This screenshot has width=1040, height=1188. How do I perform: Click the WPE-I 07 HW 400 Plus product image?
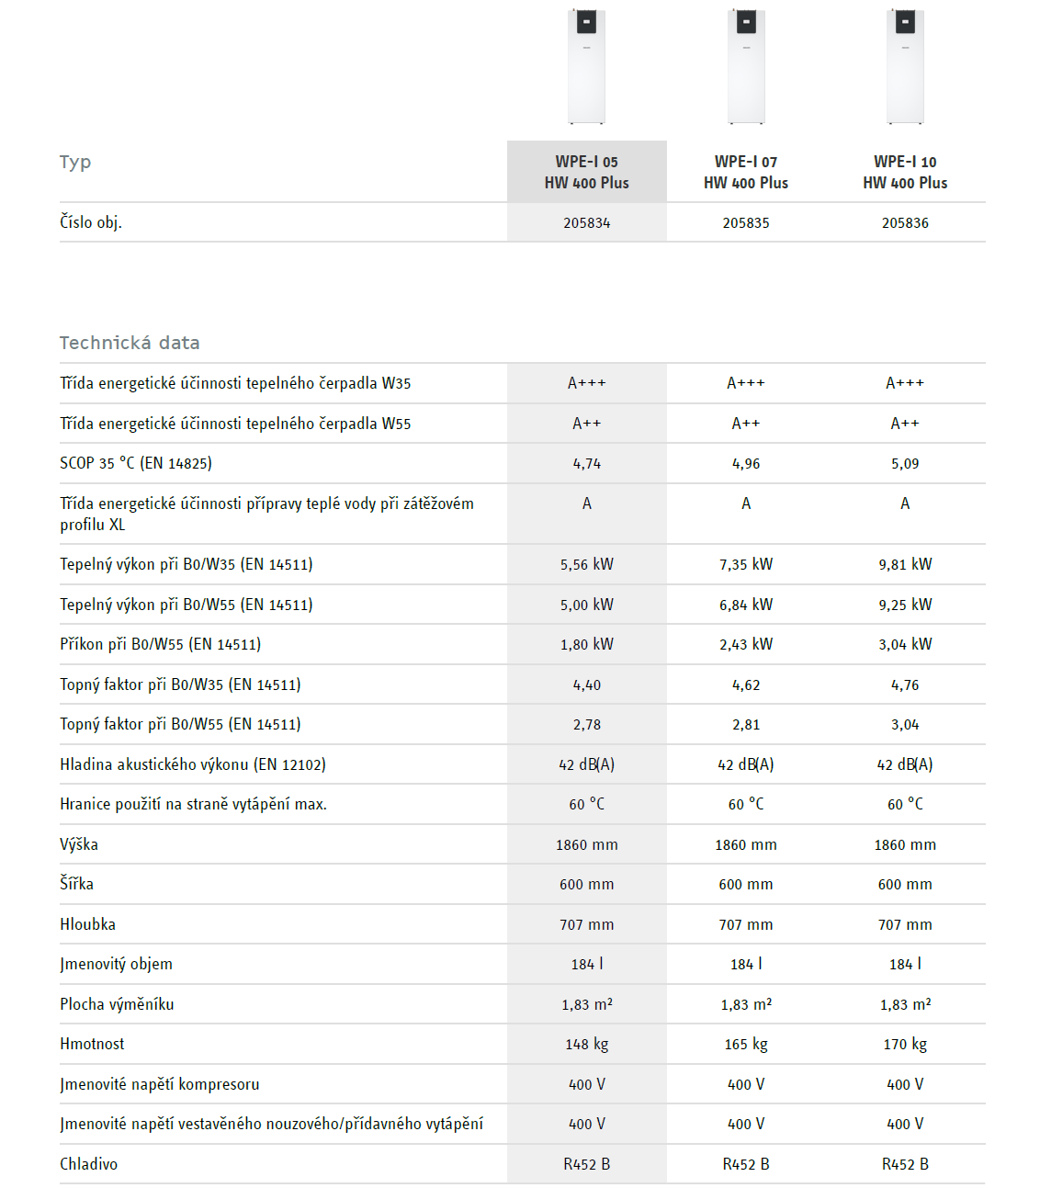[746, 66]
